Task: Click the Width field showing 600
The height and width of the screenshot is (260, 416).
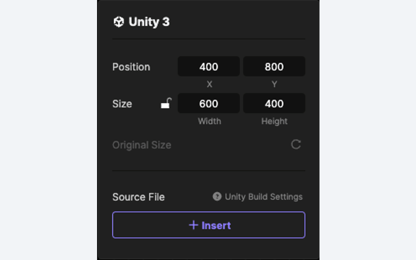Action: click(x=209, y=103)
